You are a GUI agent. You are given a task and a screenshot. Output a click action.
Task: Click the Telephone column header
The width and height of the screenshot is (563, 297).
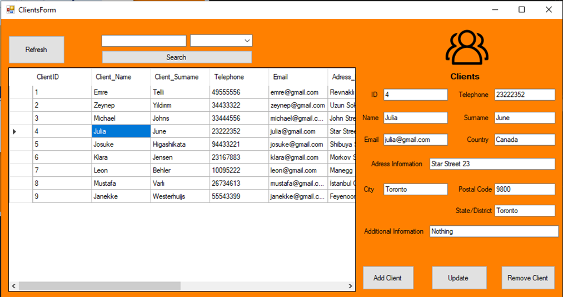(x=239, y=77)
